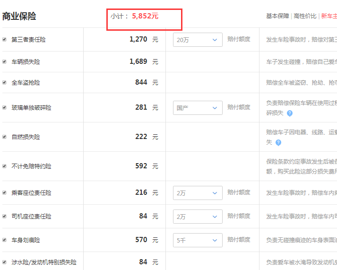This screenshot has width=337, height=270.
Task: Open help icon for 玻璃单独破碎险 description
Action: tap(290, 113)
